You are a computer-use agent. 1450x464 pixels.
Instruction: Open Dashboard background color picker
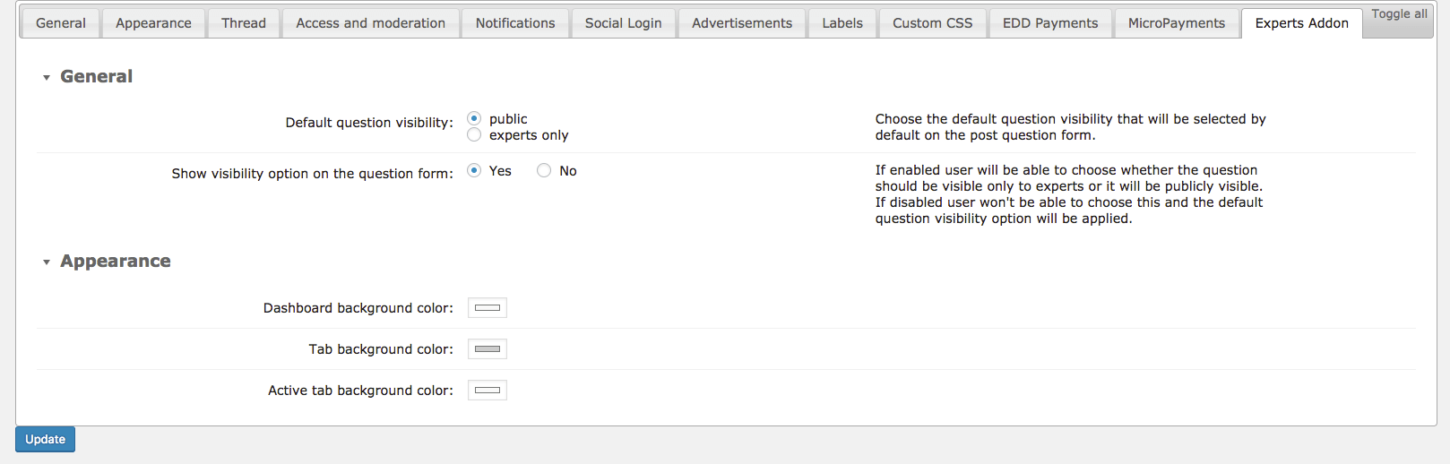tap(488, 308)
